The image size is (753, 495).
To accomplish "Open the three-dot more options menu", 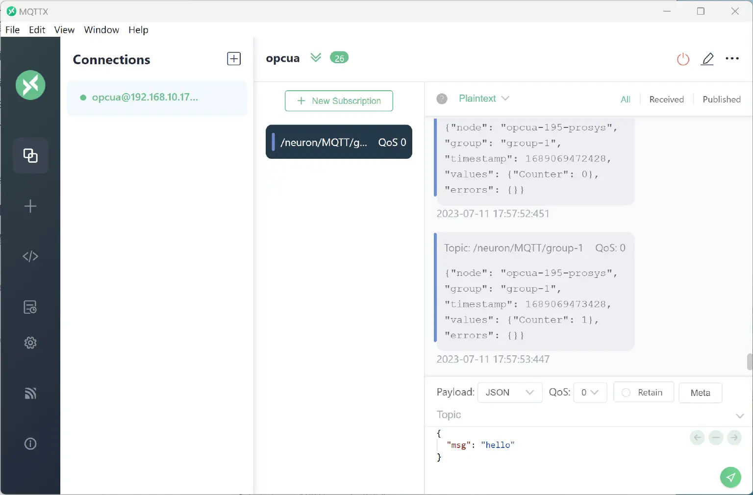I will click(732, 58).
